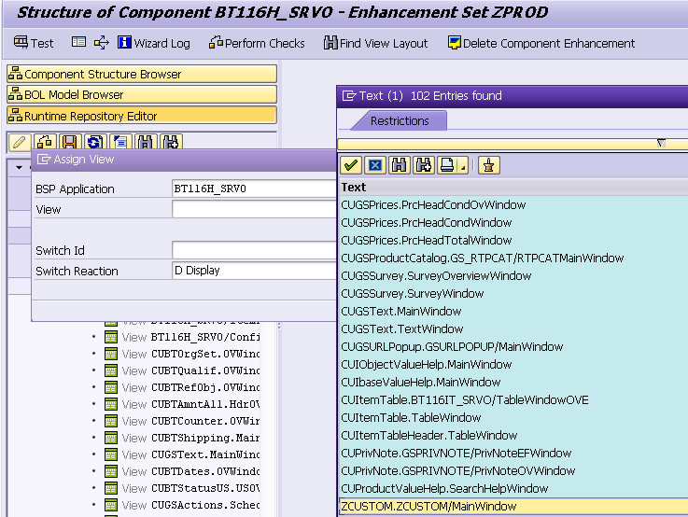This screenshot has height=517, width=688.
Task: Click the Find binoculars icon in repository toolbar
Action: [146, 142]
